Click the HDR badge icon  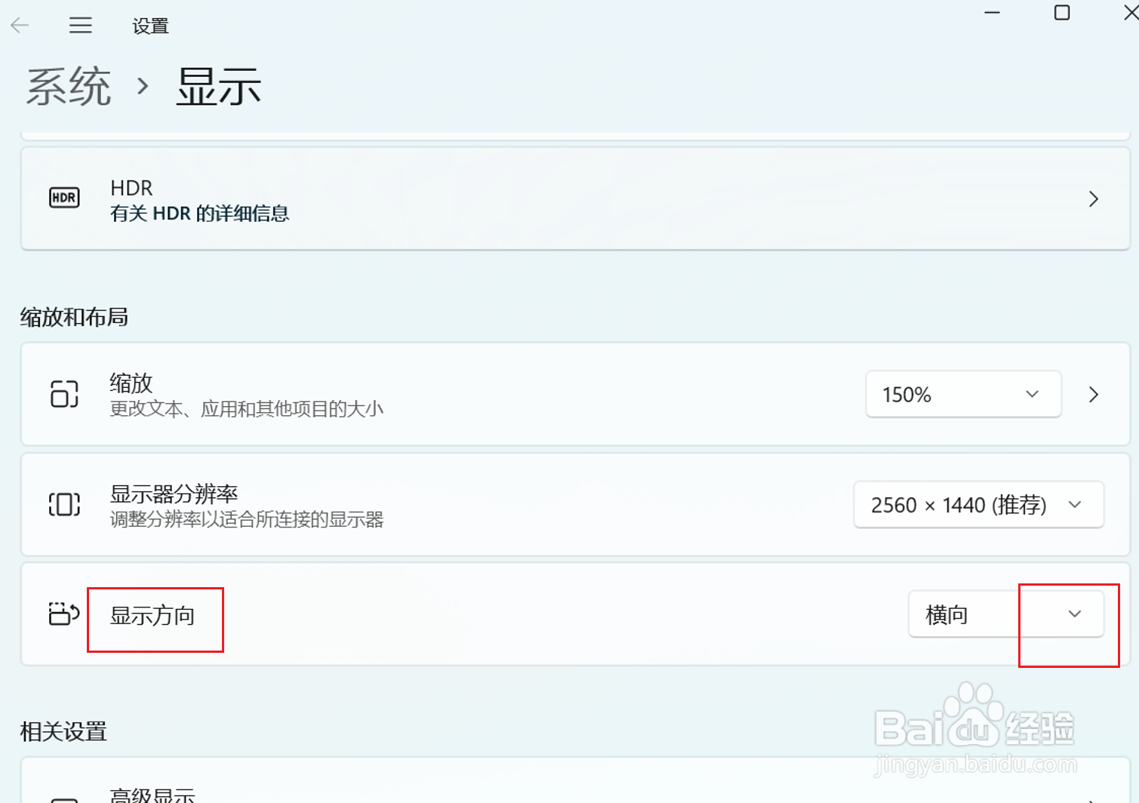click(63, 197)
